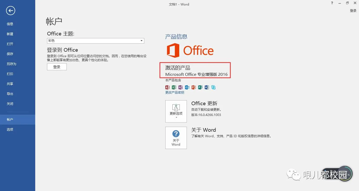This screenshot has height=191, width=359.
Task: Click the Outlook icon under included products
Action: [x=187, y=87]
